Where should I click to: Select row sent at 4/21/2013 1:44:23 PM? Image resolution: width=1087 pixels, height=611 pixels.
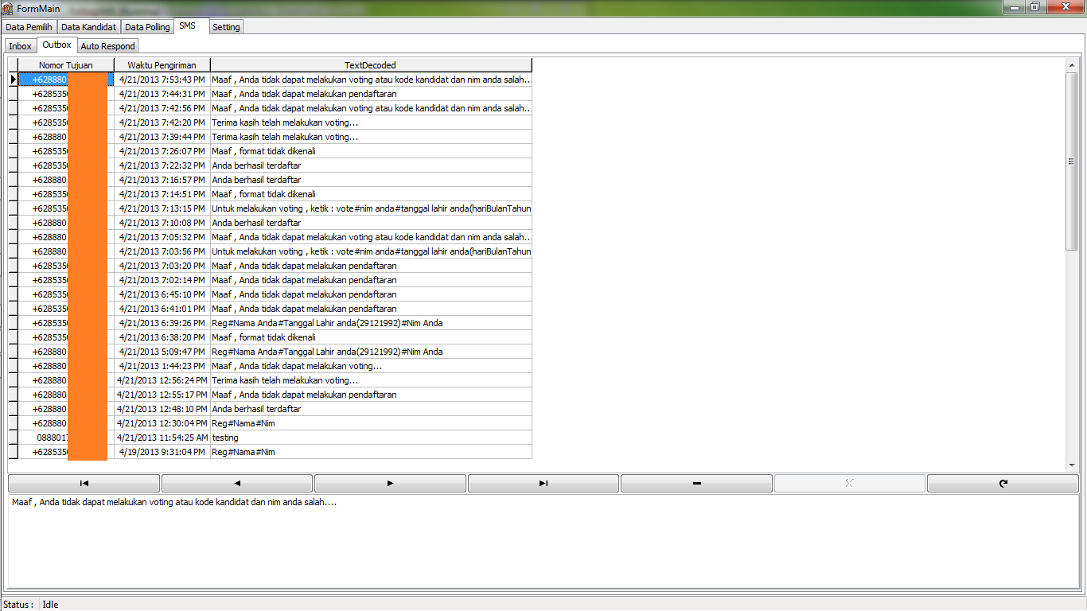tap(271, 366)
